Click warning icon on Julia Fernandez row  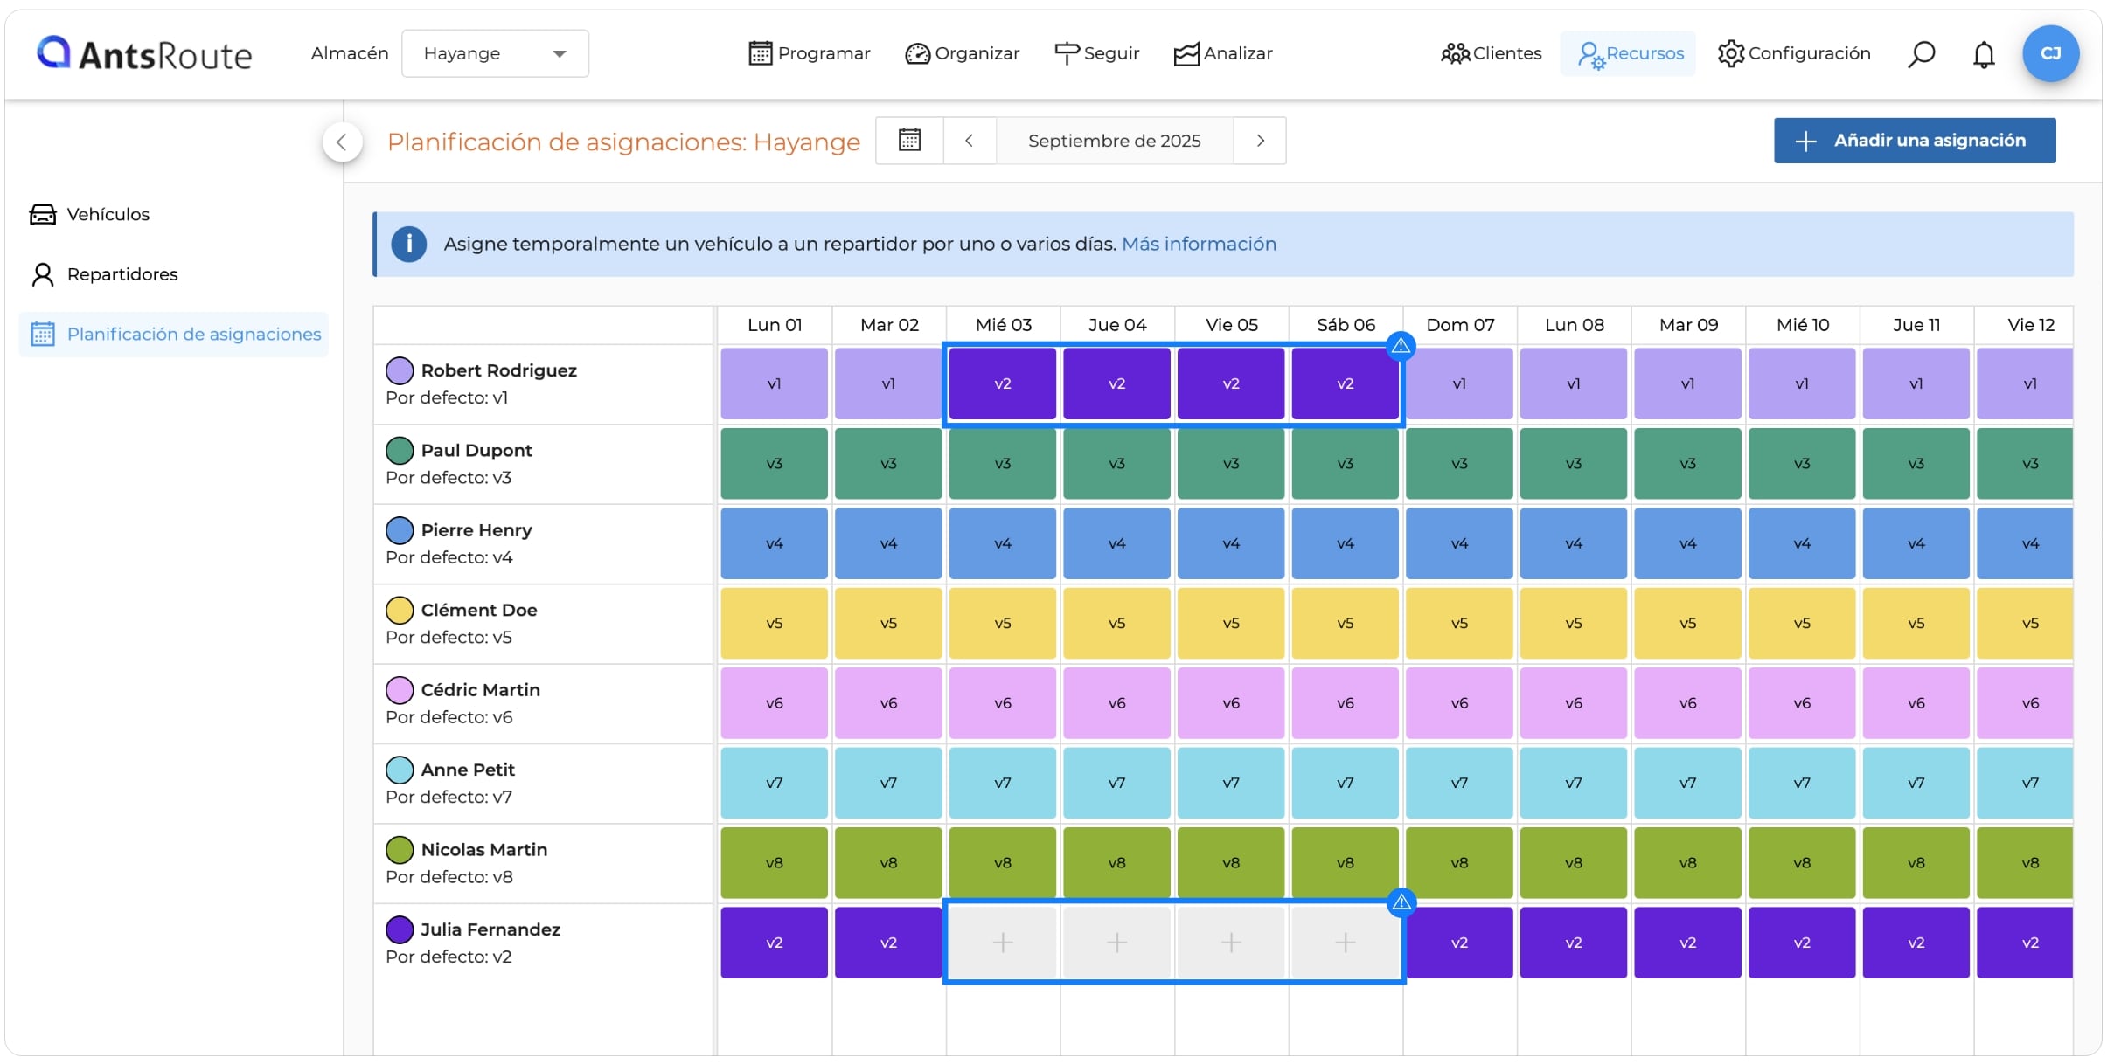pyautogui.click(x=1401, y=902)
